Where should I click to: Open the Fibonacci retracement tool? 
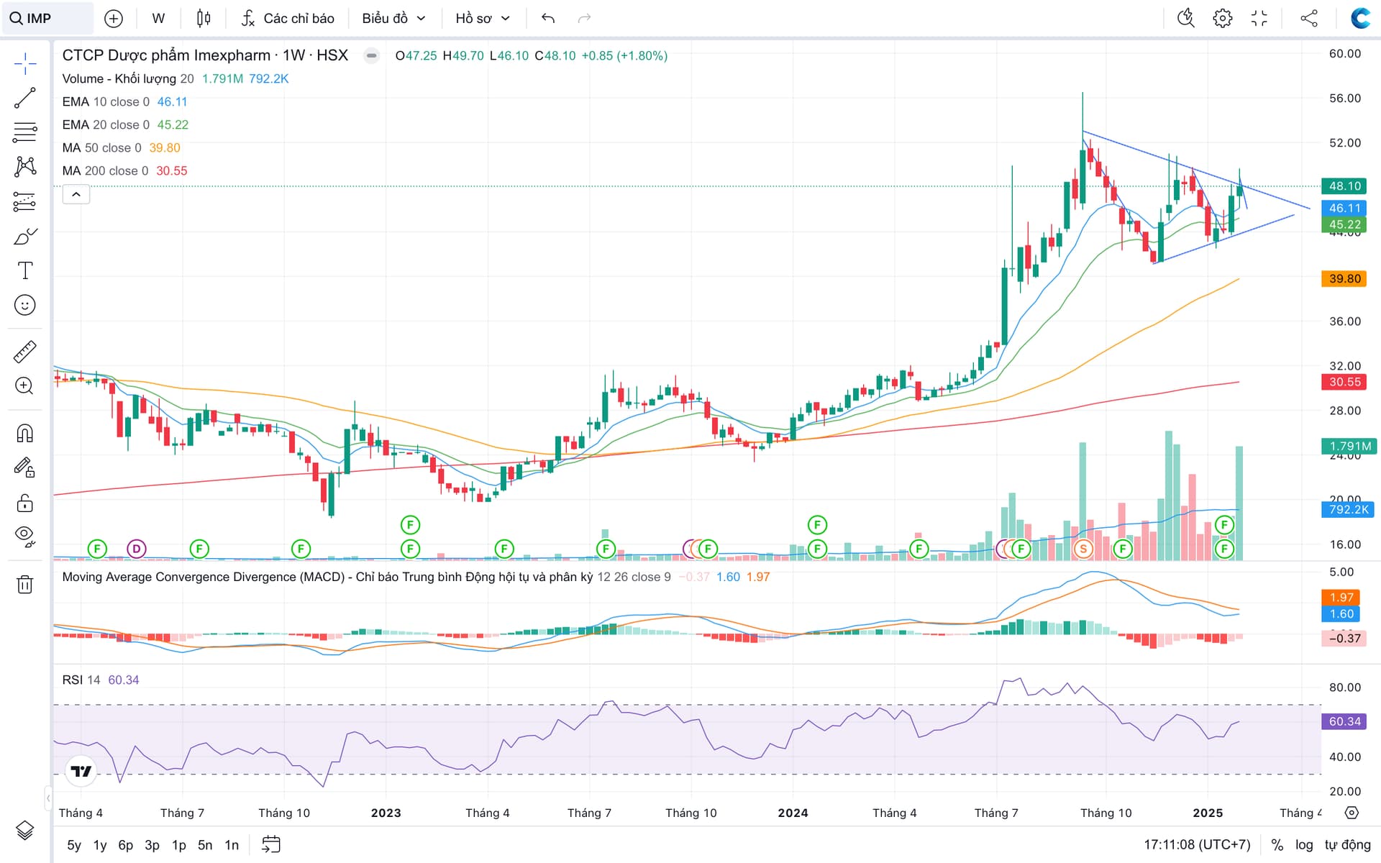pos(24,132)
